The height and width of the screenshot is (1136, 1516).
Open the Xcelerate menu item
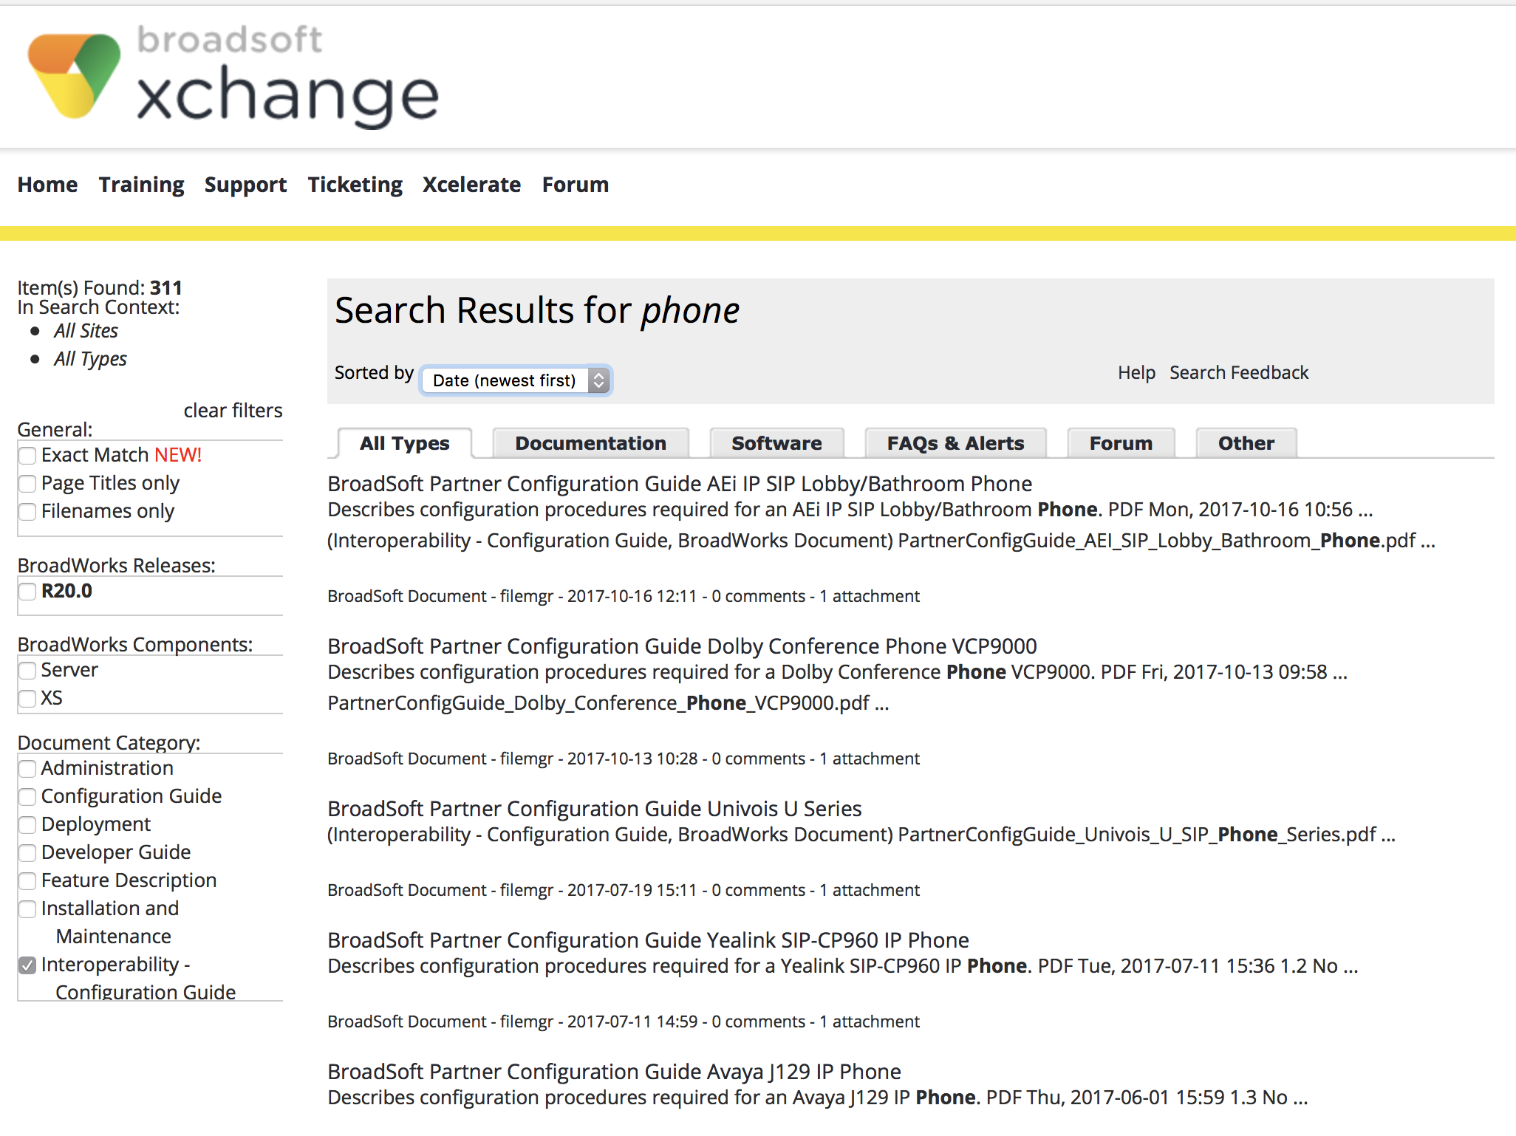(x=471, y=185)
